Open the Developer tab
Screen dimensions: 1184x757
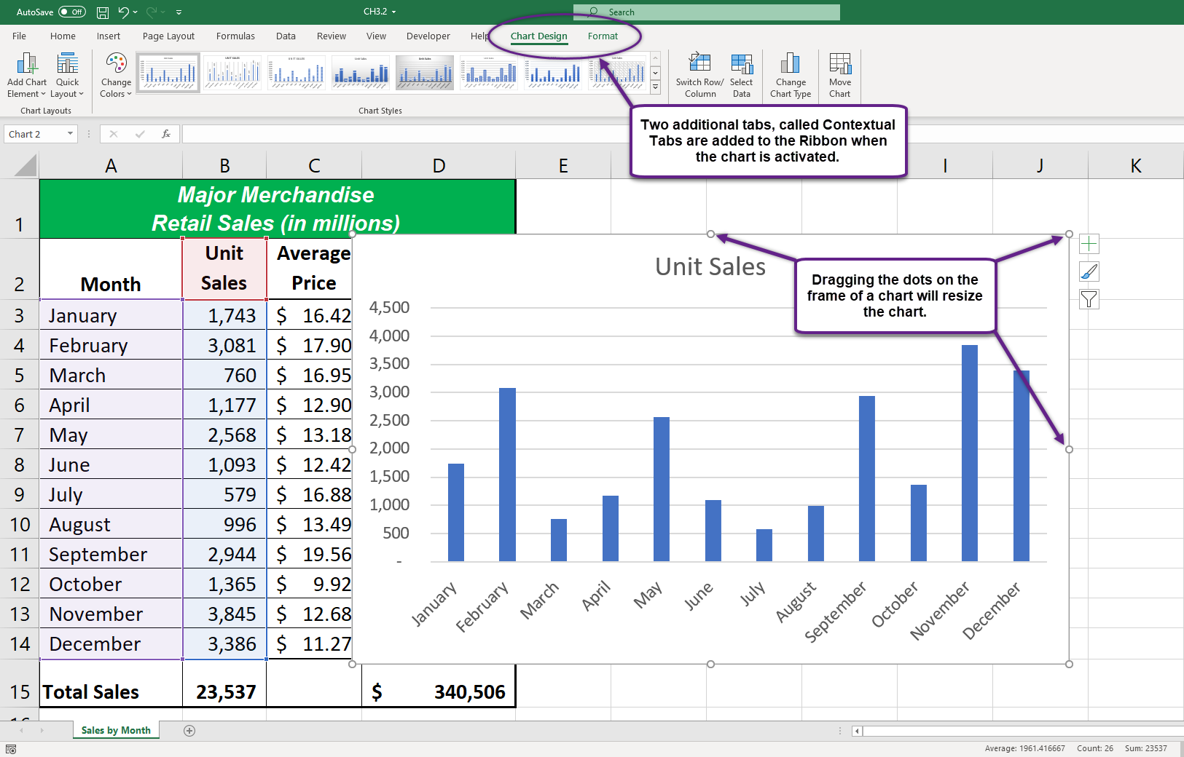point(428,36)
